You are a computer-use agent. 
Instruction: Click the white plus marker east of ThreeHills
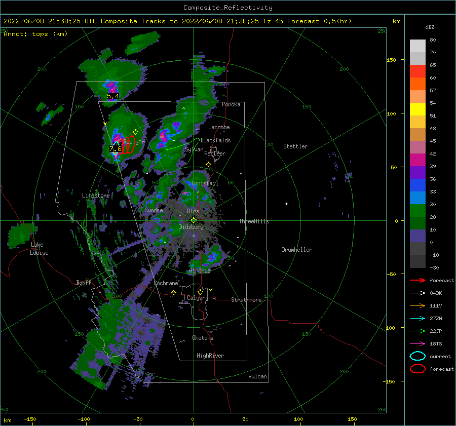[286, 204]
